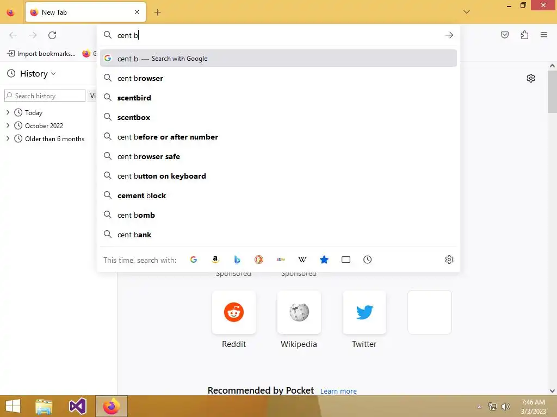Open the volume tray icon
The width and height of the screenshot is (557, 417).
(505, 406)
